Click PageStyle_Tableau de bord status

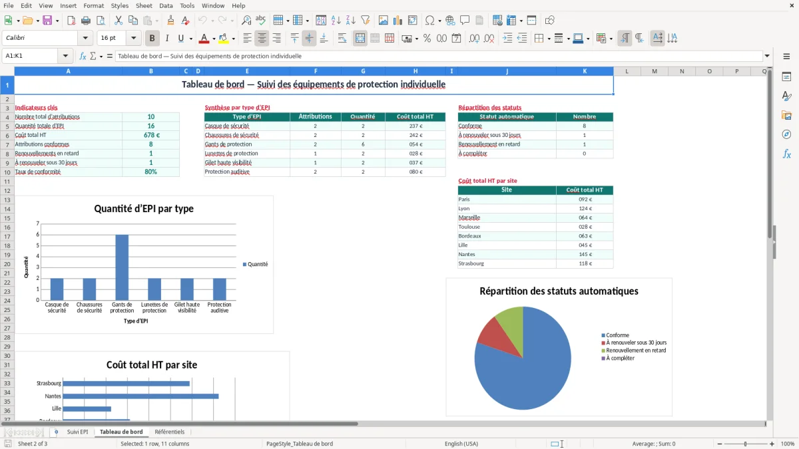[300, 444]
